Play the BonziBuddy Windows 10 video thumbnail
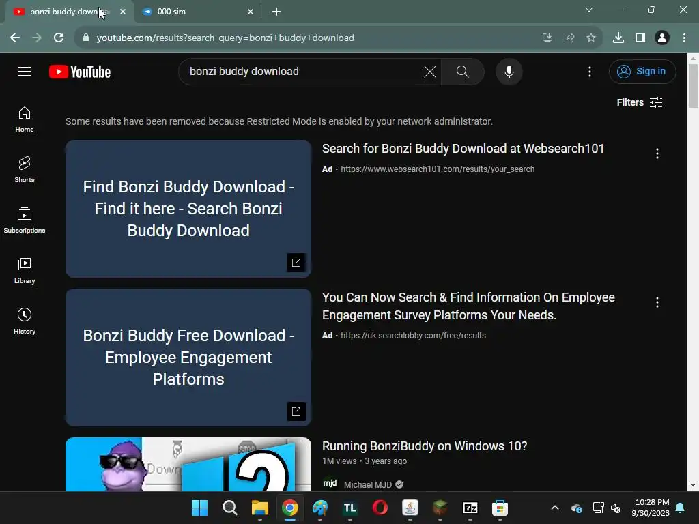Image resolution: width=699 pixels, height=524 pixels. [188, 464]
